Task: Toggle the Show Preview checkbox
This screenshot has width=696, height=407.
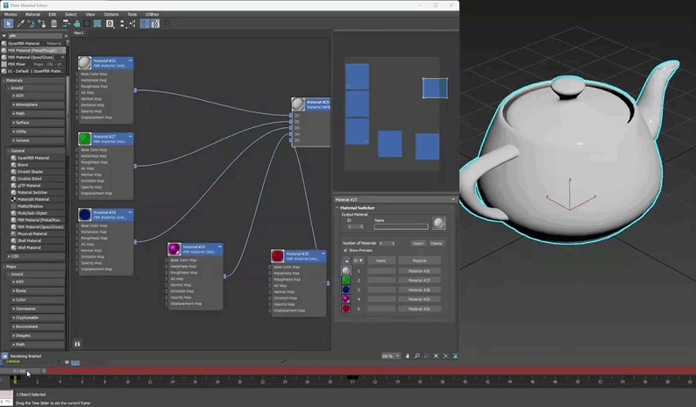Action: pyautogui.click(x=345, y=251)
